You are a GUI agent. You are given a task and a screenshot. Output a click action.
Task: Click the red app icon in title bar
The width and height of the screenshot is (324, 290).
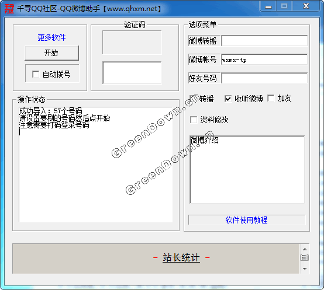(9, 9)
